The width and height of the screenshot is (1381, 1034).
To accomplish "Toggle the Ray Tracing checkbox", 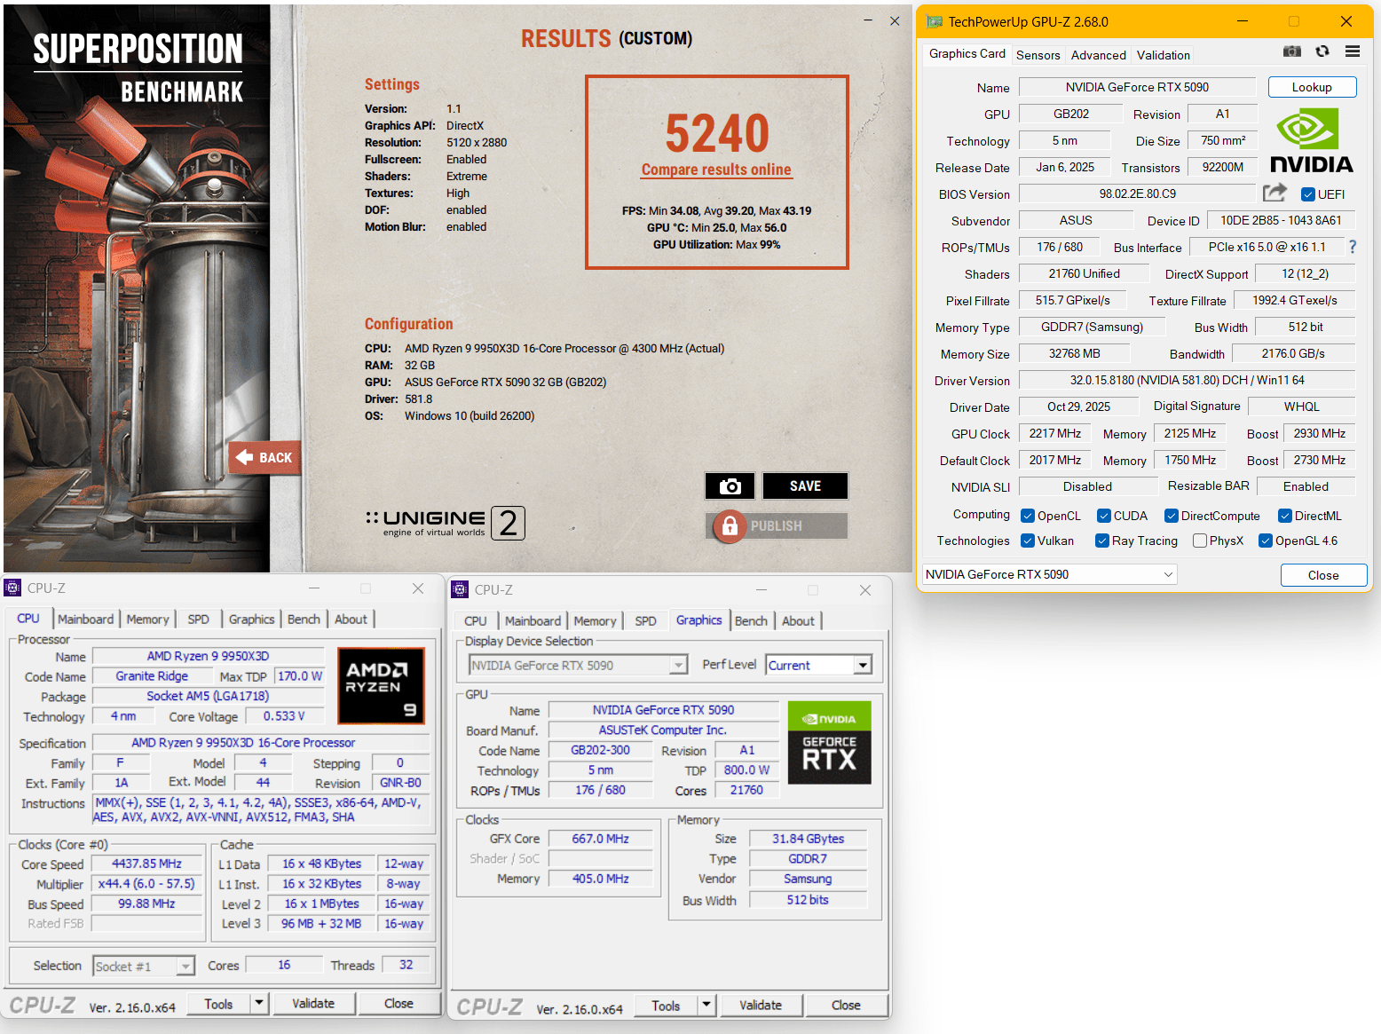I will coord(1101,541).
